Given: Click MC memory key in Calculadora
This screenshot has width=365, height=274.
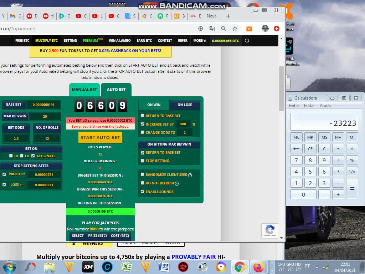Looking at the screenshot, I should point(296,137).
